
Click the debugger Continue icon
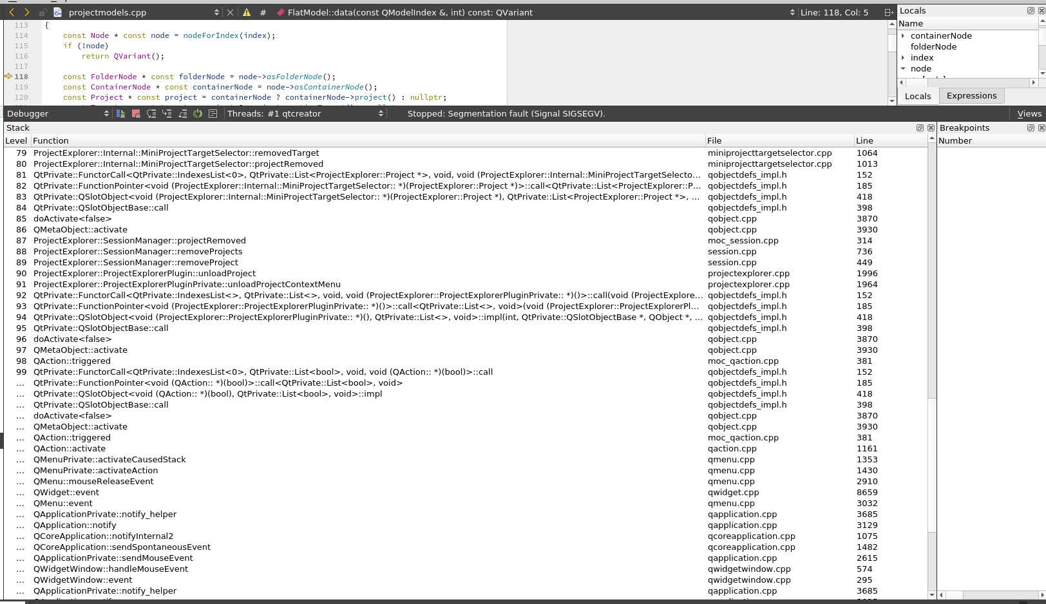click(120, 113)
